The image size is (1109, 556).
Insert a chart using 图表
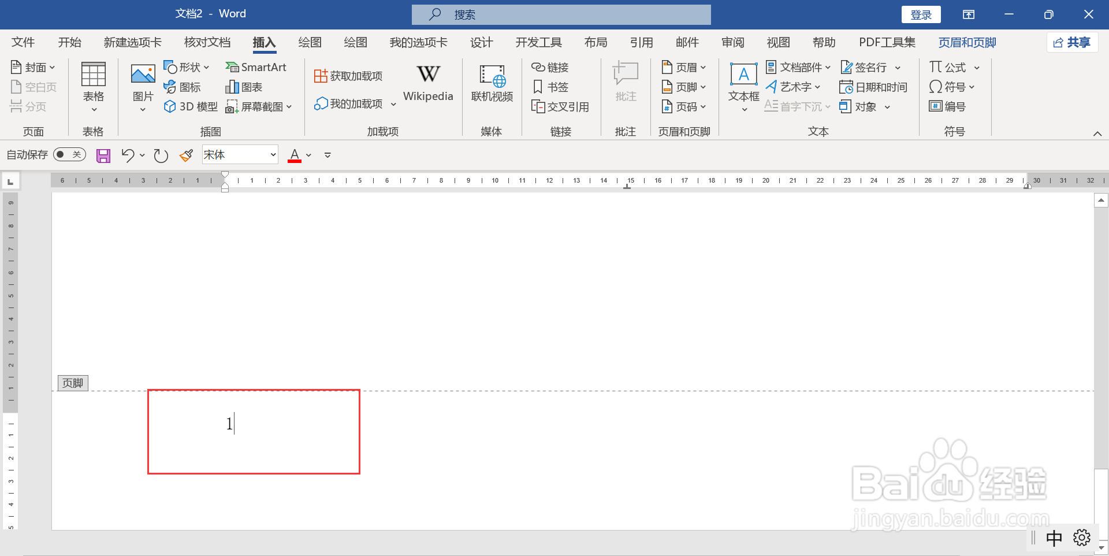tap(244, 87)
